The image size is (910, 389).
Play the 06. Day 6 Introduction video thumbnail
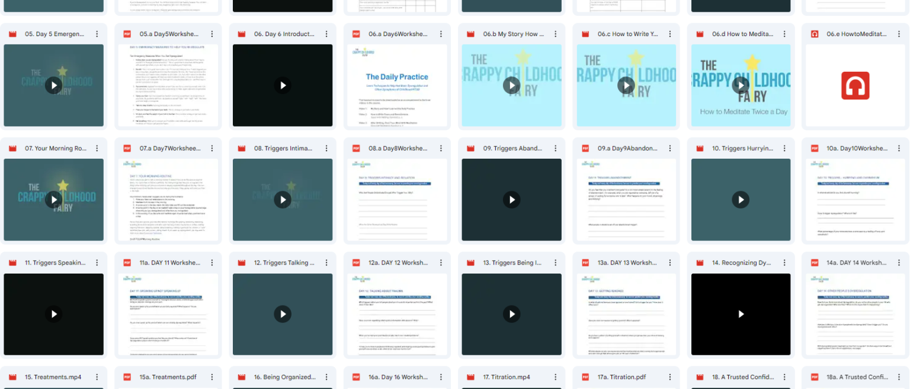[283, 85]
